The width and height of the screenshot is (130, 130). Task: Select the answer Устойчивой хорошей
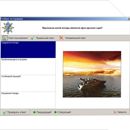[28, 83]
